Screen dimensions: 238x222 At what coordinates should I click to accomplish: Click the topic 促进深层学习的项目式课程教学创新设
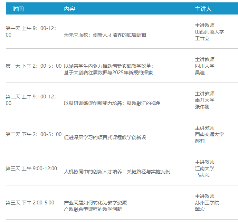click(x=105, y=137)
